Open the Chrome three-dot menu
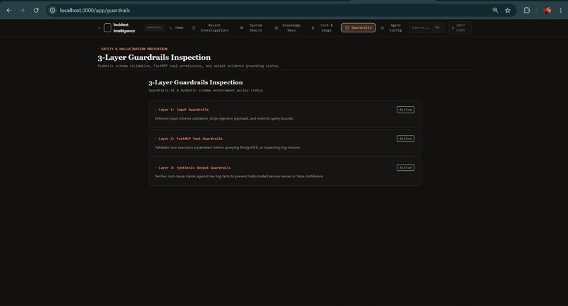Screen dimensions: 568x306 561,10
